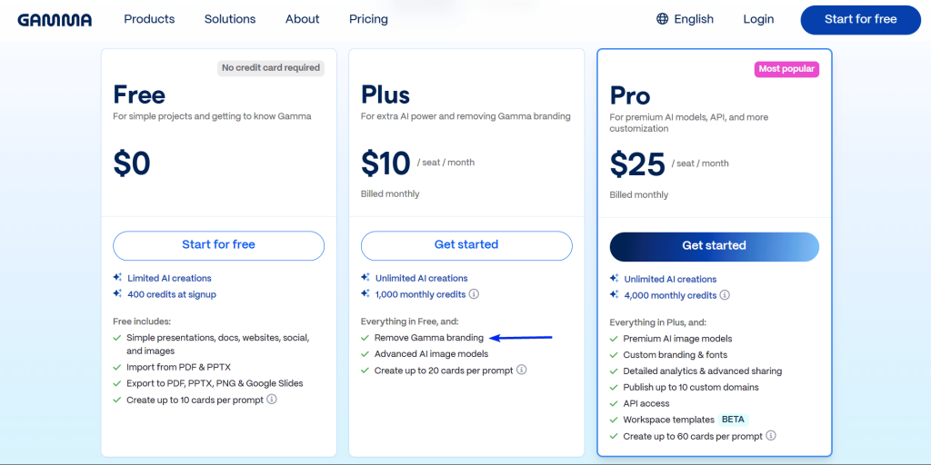931x465 pixels.
Task: Open the English language selector
Action: point(694,19)
